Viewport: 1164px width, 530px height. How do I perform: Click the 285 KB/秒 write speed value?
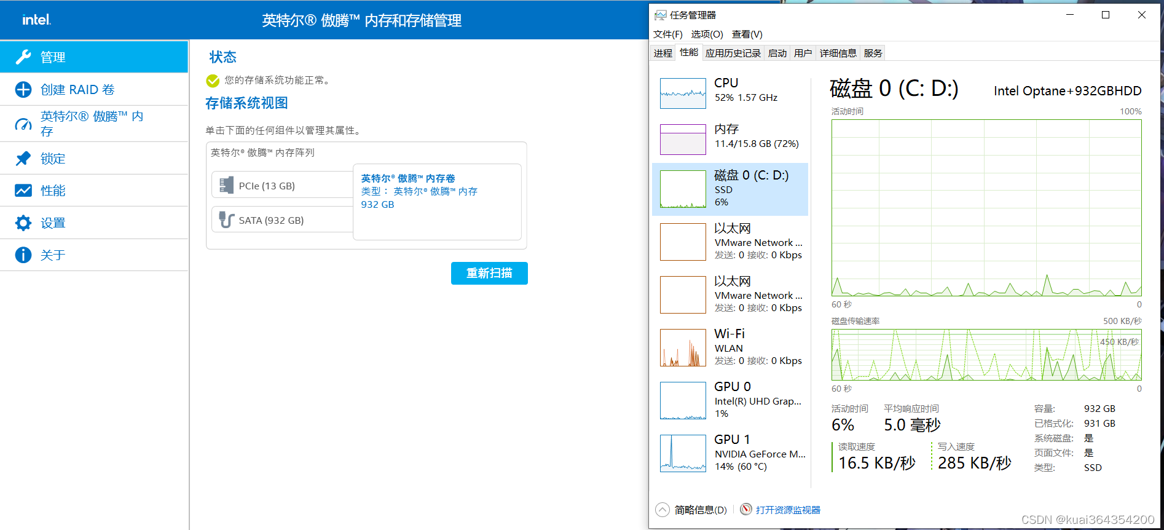975,463
